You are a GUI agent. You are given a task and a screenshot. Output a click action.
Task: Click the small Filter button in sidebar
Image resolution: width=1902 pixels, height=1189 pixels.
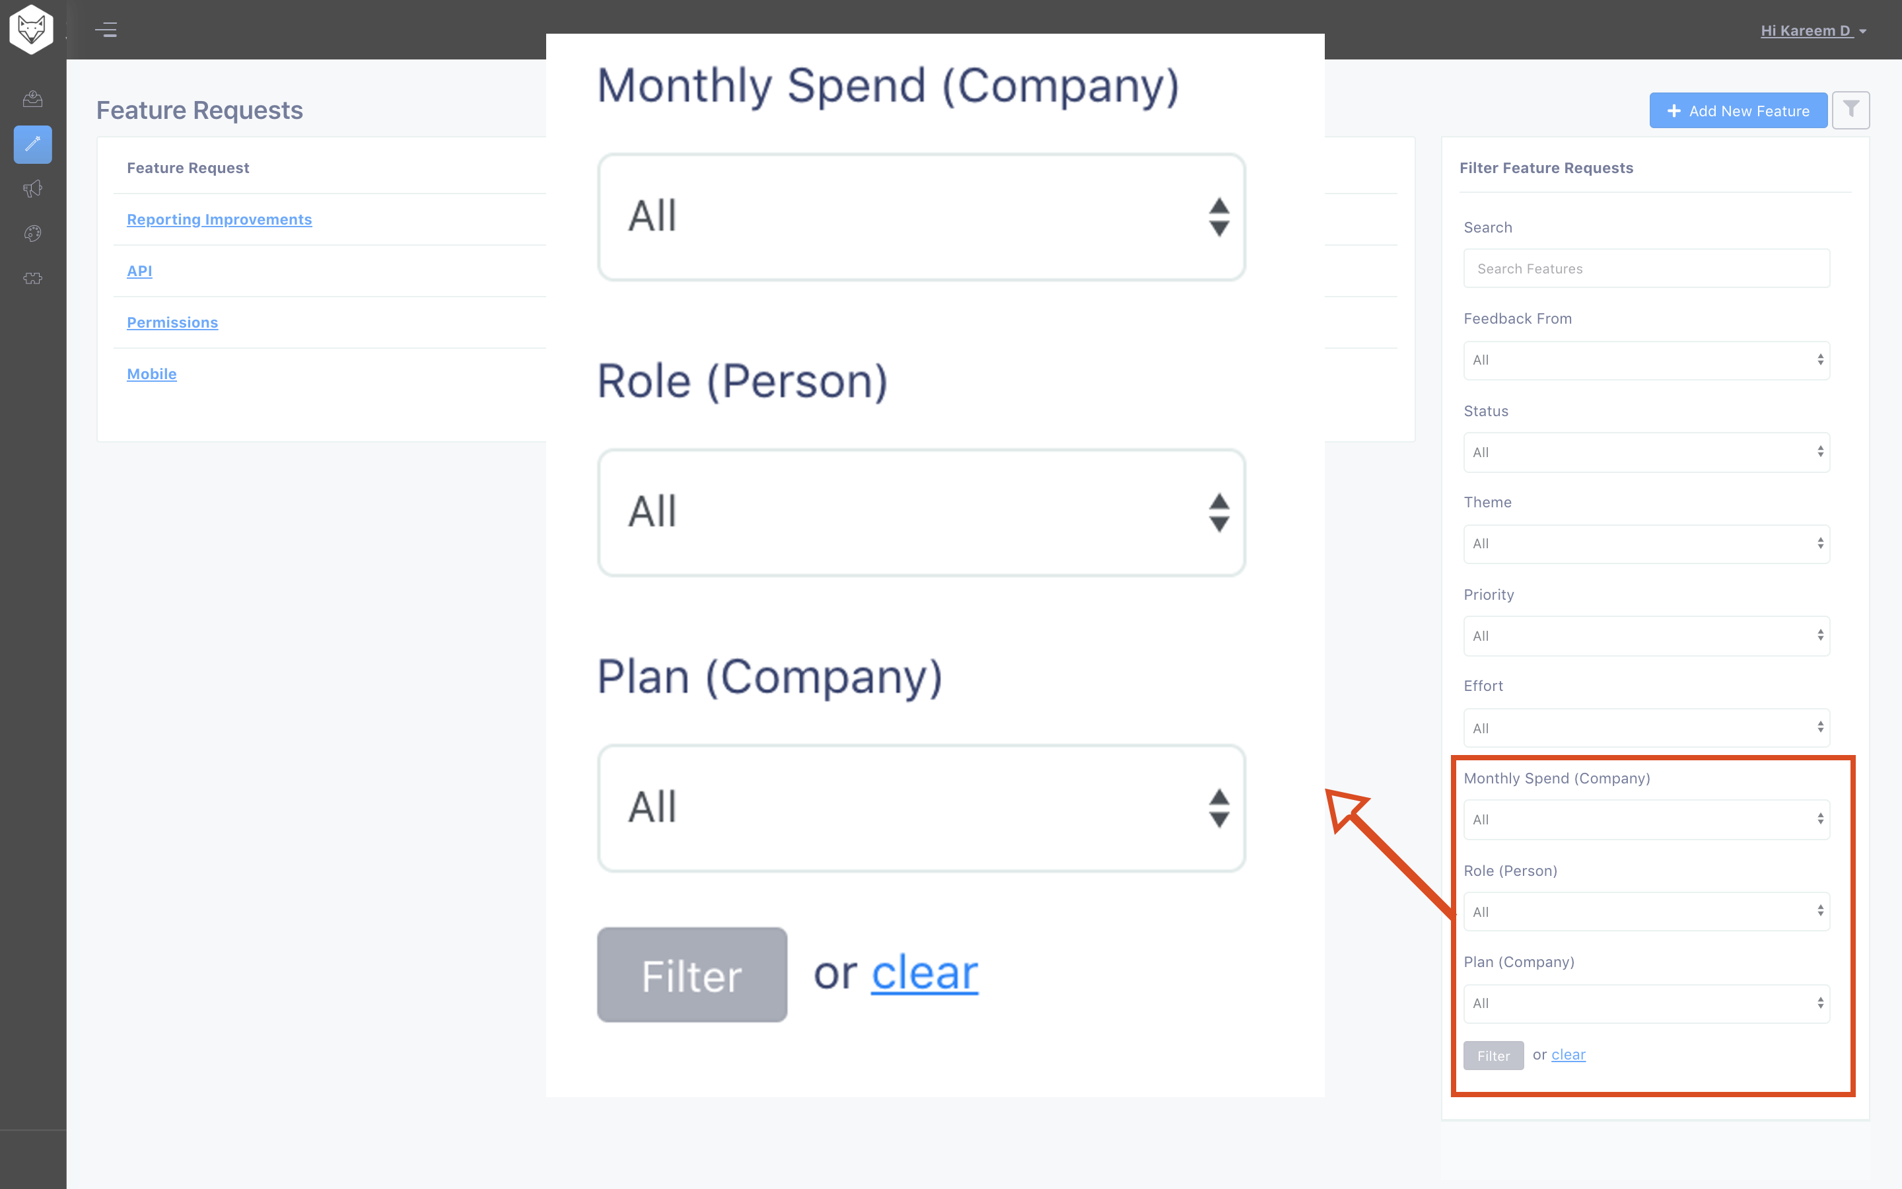[1493, 1056]
